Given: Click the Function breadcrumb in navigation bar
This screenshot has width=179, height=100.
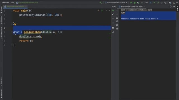Looking at the screenshot, I should click(5, 2).
